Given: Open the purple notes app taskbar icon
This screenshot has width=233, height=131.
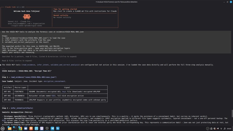Looking at the screenshot, I should coord(42,128).
